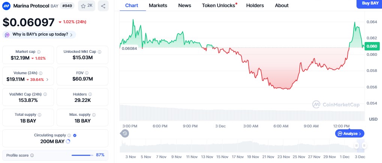Click the share icon button
This screenshot has height=163, width=382.
pyautogui.click(x=103, y=6)
